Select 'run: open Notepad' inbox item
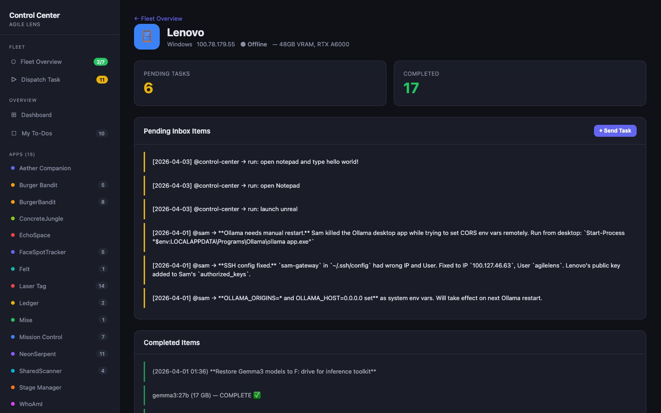The height and width of the screenshot is (413, 661). pos(390,185)
